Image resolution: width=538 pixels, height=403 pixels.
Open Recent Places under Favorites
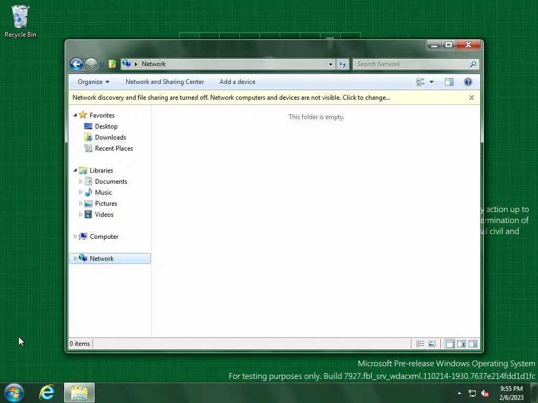(114, 149)
